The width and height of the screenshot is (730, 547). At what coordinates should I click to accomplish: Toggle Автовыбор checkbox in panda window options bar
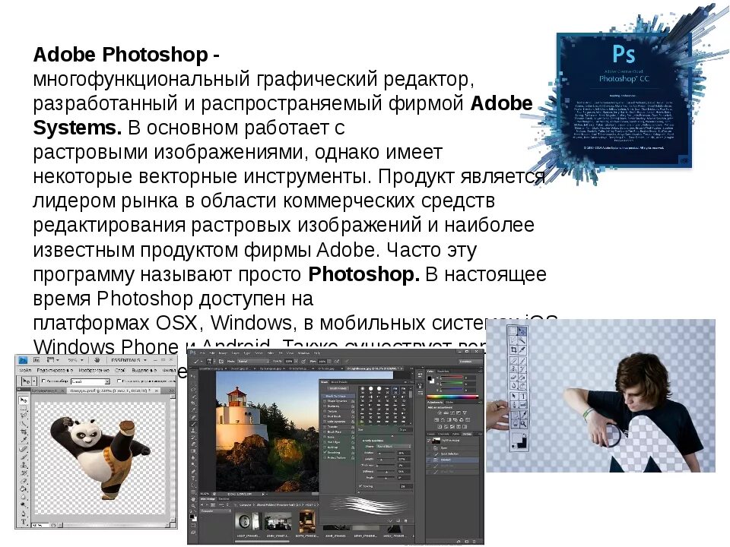point(43,381)
